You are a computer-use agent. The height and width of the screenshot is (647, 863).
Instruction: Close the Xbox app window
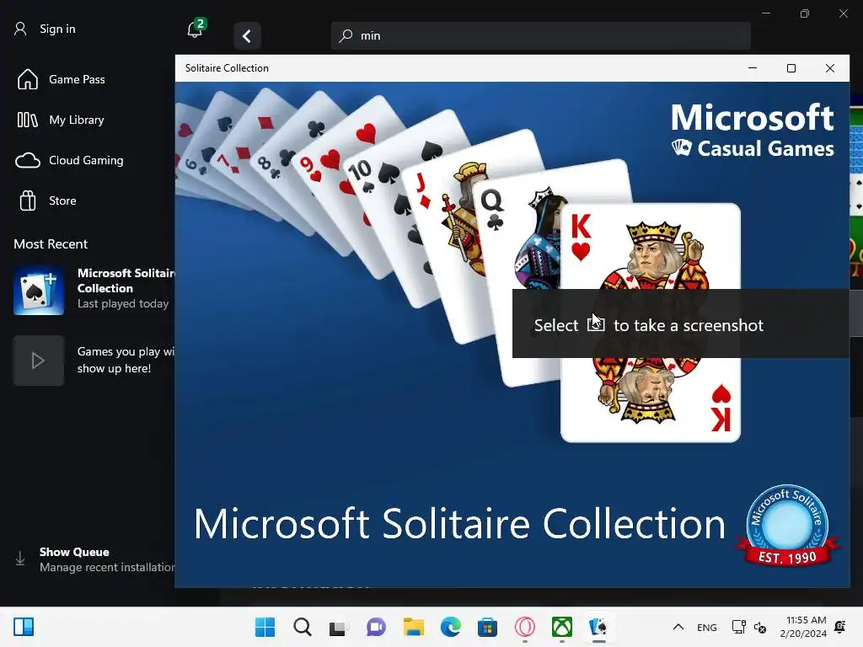click(843, 13)
